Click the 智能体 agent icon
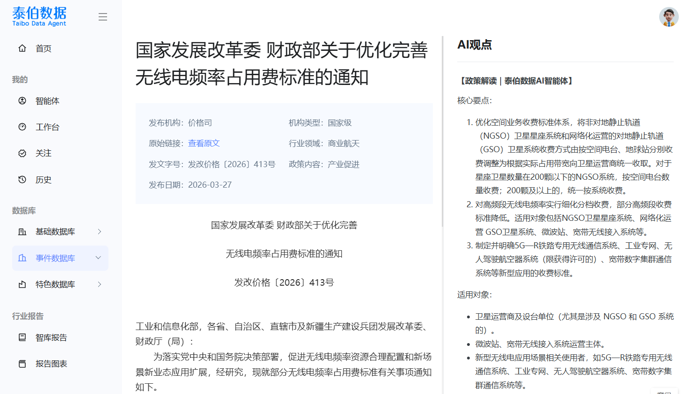This screenshot has height=394, width=683. coord(22,101)
